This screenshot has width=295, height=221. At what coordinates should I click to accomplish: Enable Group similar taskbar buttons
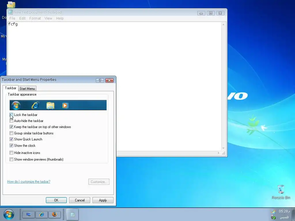click(11, 133)
